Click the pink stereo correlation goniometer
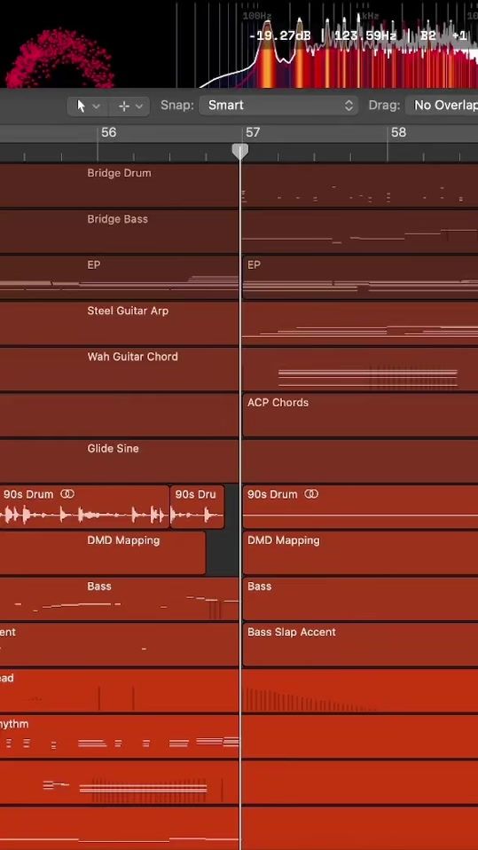Viewport: 478px width, 850px height. (59, 60)
